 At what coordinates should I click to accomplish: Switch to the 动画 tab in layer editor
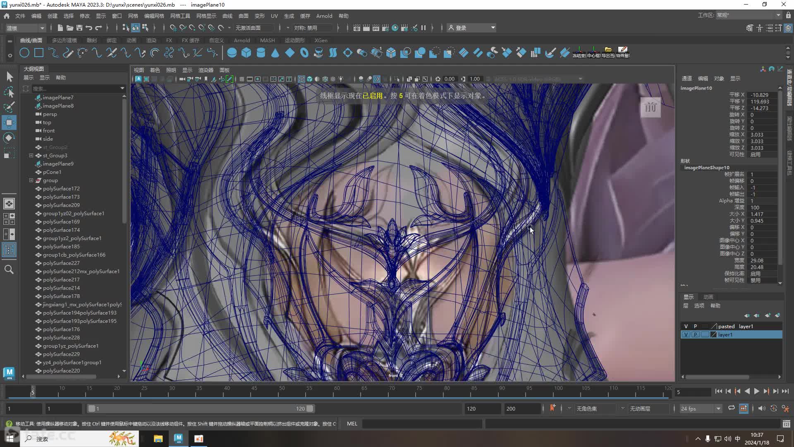coord(708,297)
